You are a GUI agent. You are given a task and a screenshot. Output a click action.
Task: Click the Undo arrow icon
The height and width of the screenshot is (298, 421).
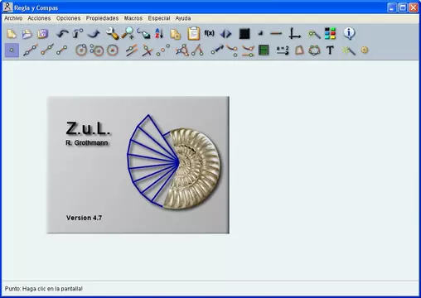(x=62, y=34)
